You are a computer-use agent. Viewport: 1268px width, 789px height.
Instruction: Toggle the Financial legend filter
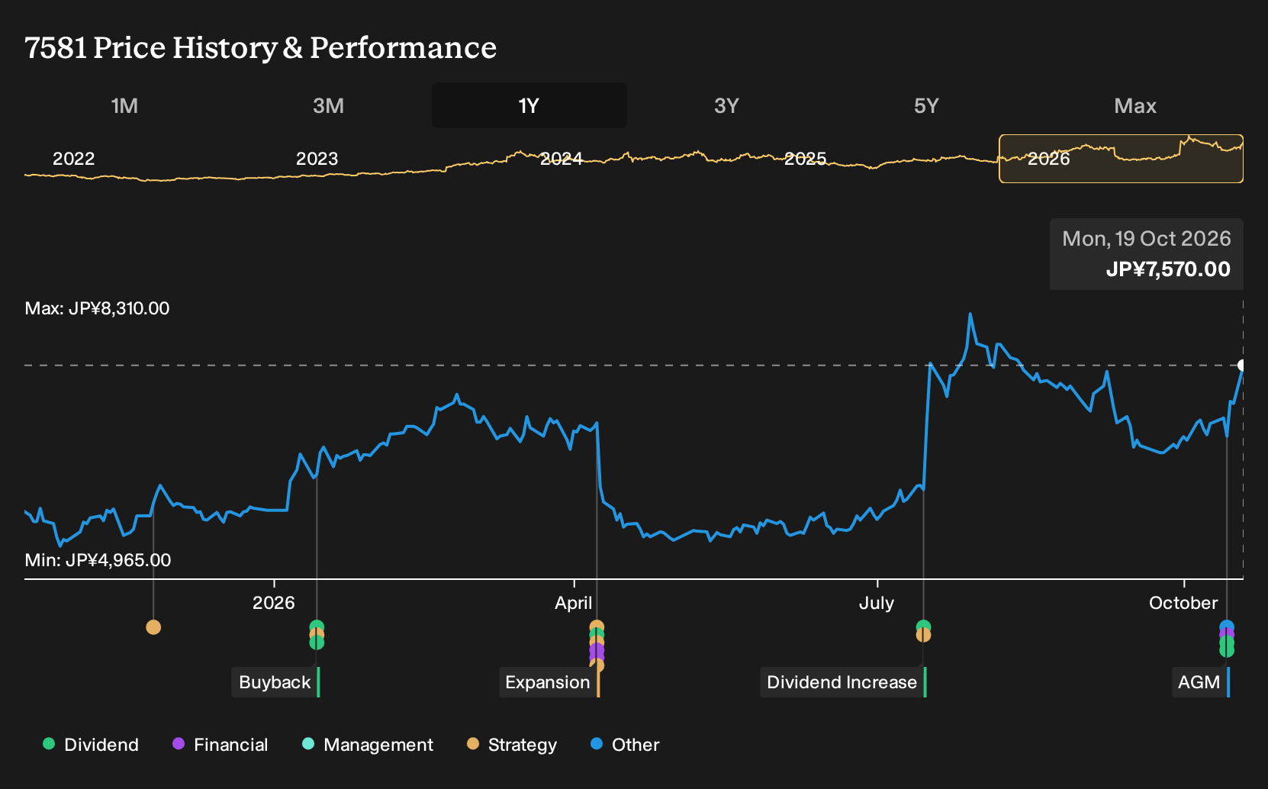220,744
